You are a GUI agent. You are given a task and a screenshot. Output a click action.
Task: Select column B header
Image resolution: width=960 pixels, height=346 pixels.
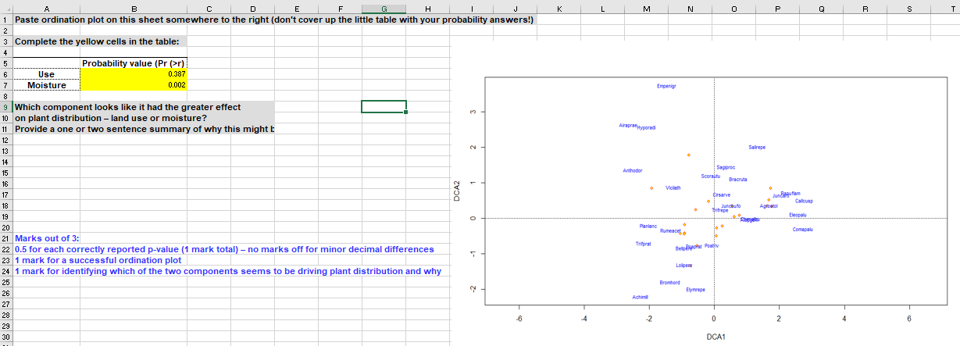click(x=134, y=8)
